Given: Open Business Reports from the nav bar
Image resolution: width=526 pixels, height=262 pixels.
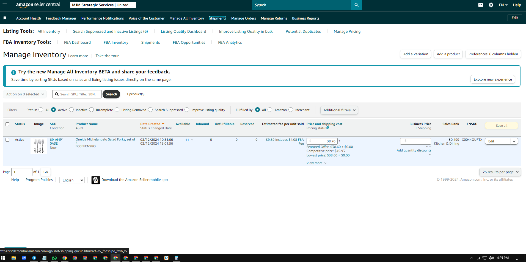Looking at the screenshot, I should tap(306, 18).
